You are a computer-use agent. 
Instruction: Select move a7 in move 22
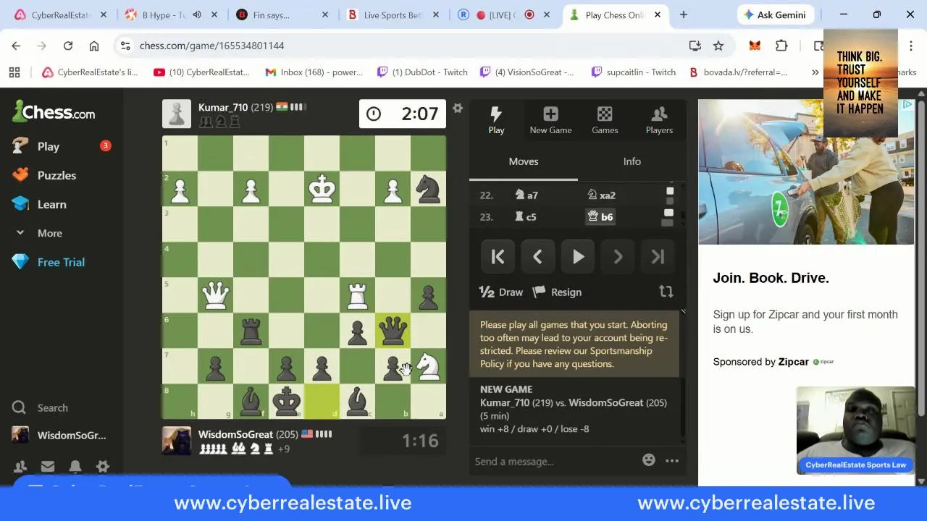pyautogui.click(x=527, y=195)
